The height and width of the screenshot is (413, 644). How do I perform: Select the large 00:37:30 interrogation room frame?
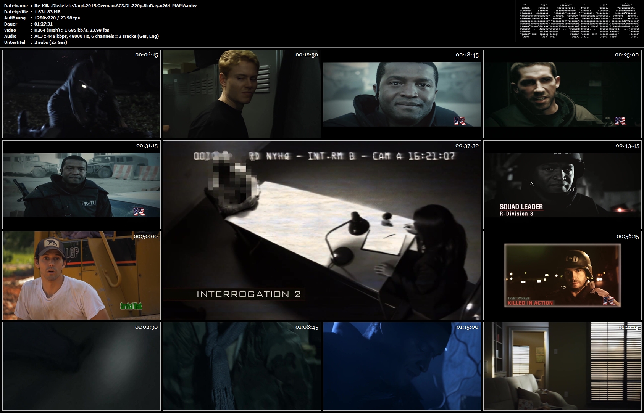[x=322, y=230]
